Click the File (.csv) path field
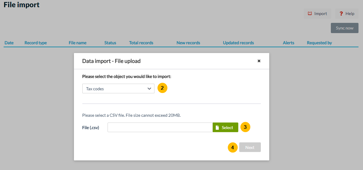This screenshot has width=363, height=170. pyautogui.click(x=160, y=127)
